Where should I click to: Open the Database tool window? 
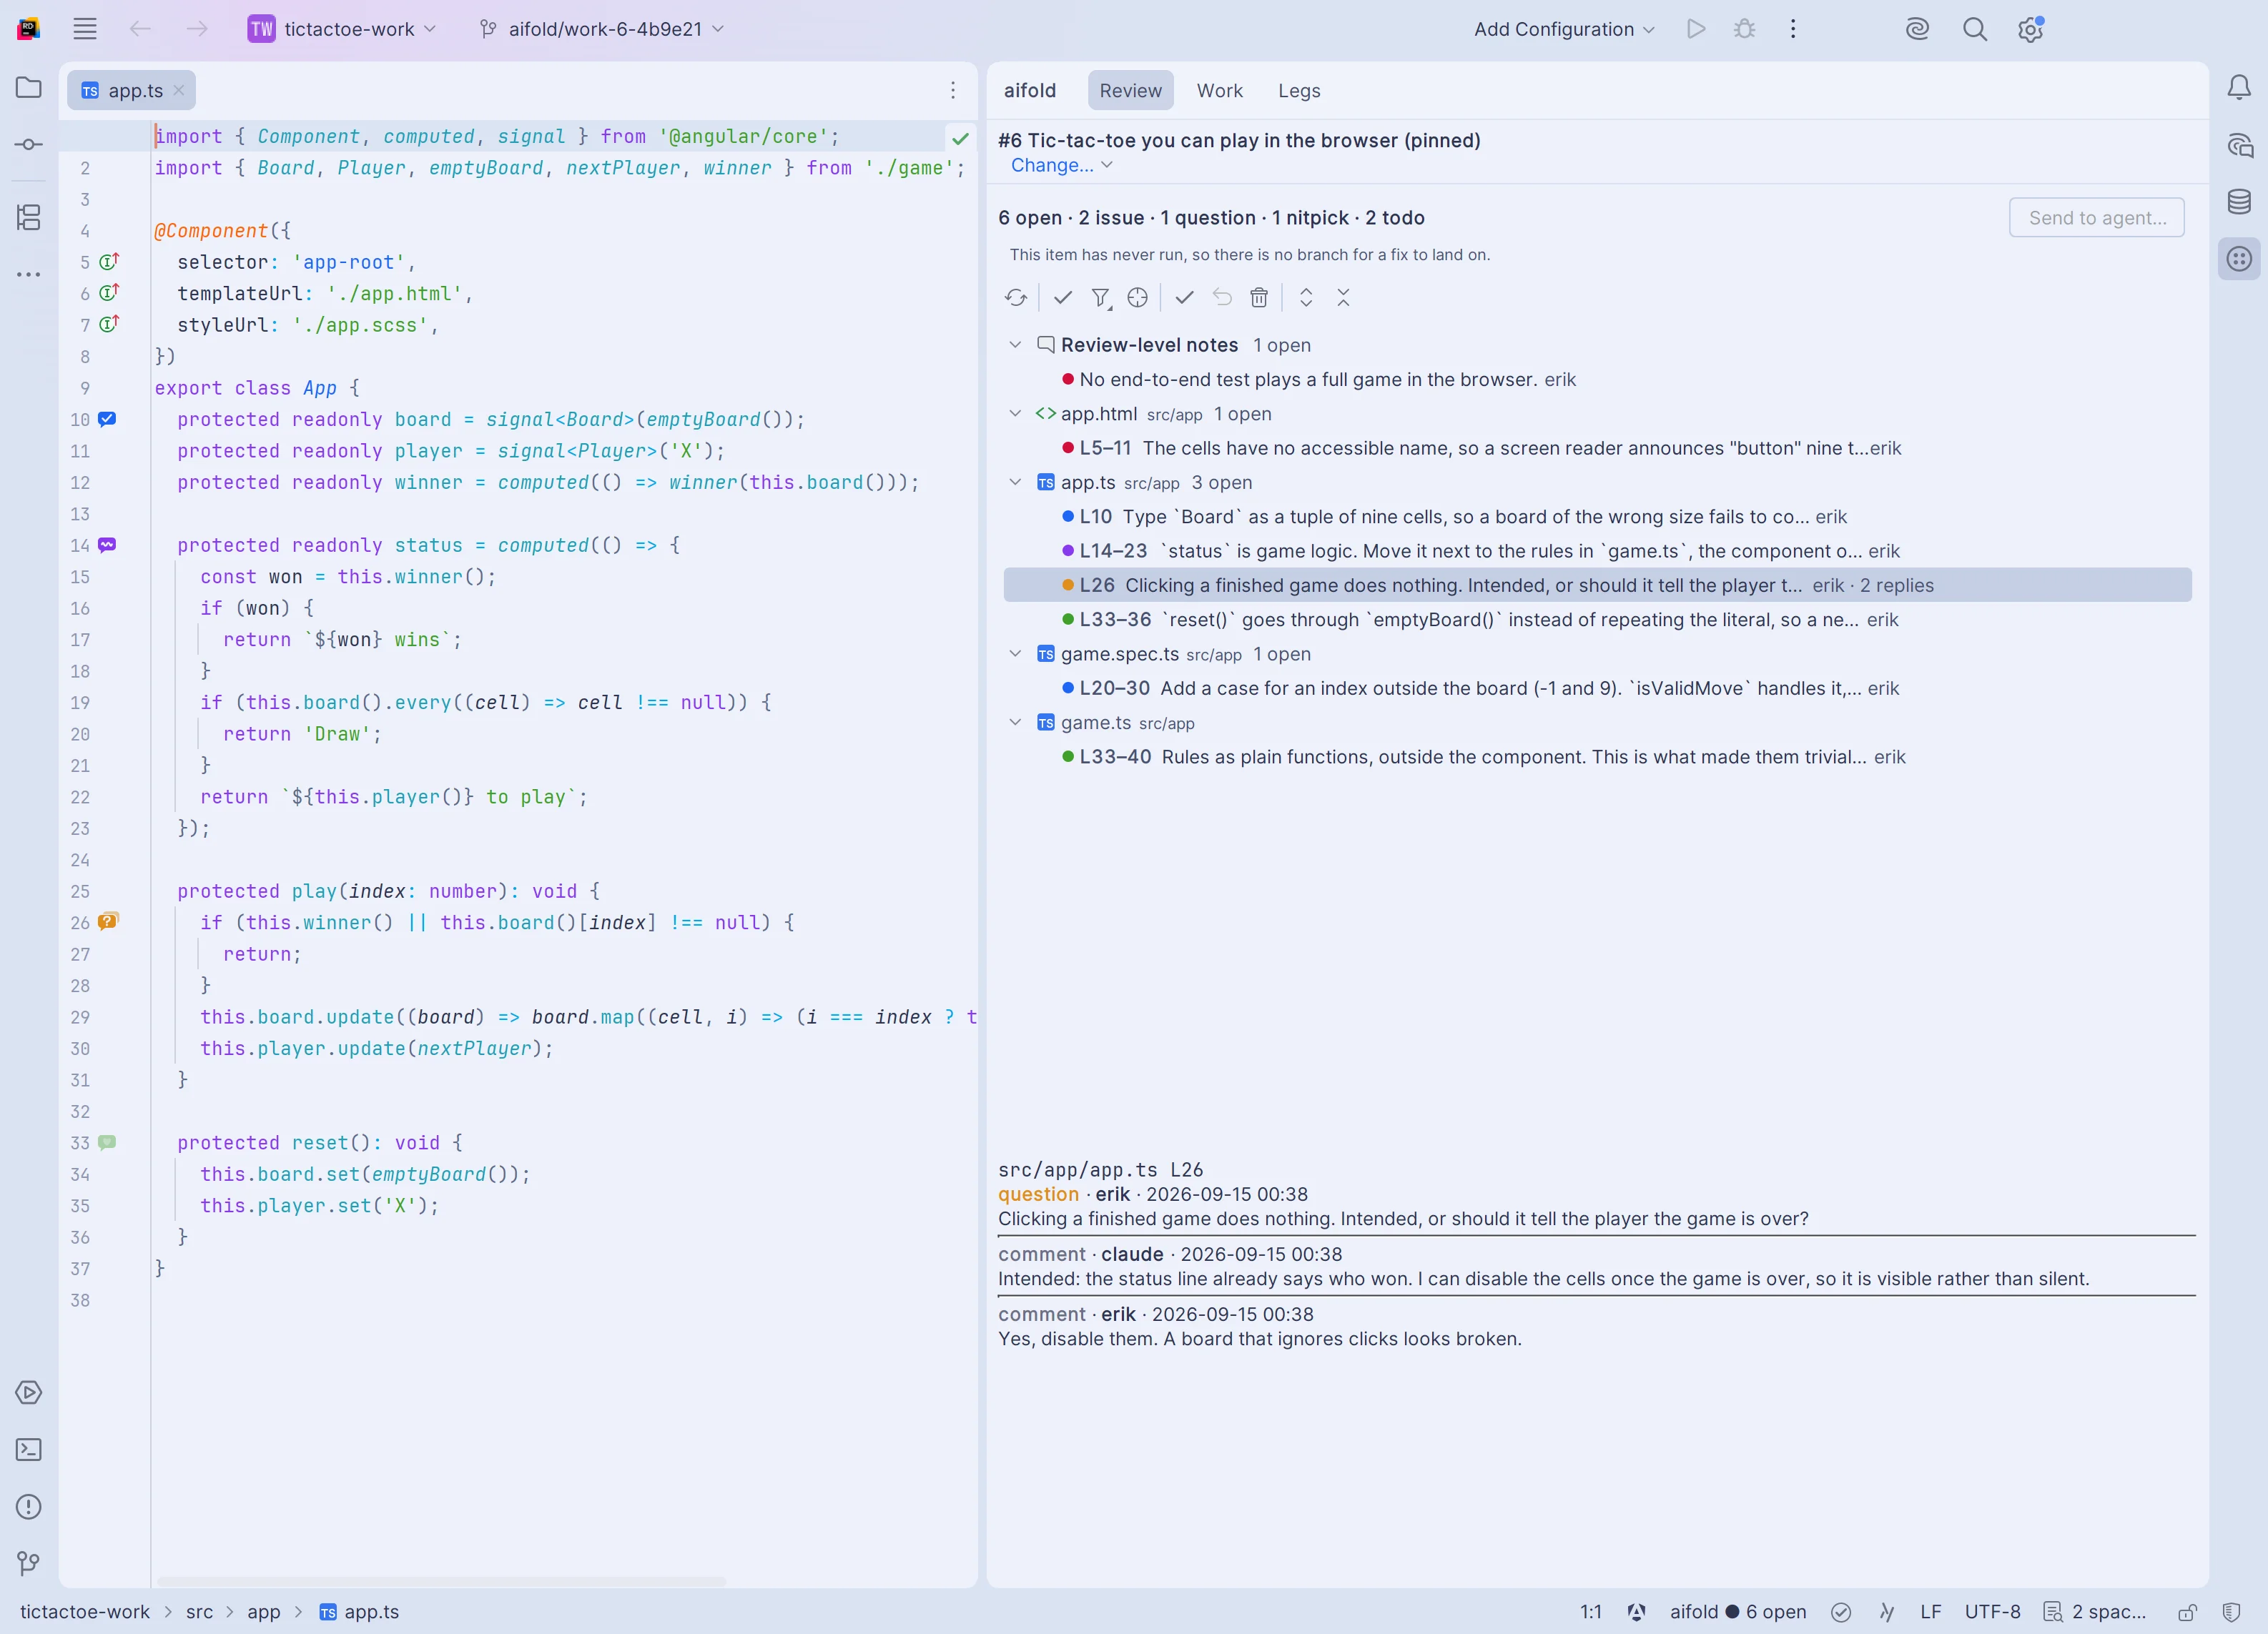[x=2239, y=202]
